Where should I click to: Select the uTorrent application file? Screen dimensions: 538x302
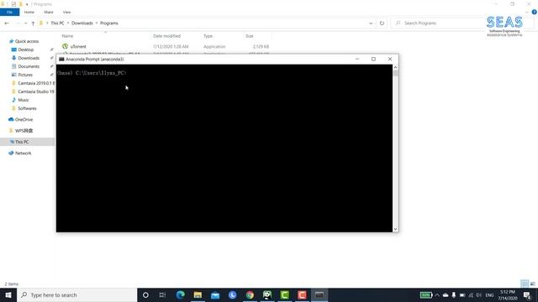[x=78, y=47]
